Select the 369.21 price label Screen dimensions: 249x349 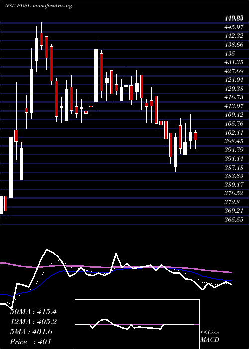tap(235, 210)
